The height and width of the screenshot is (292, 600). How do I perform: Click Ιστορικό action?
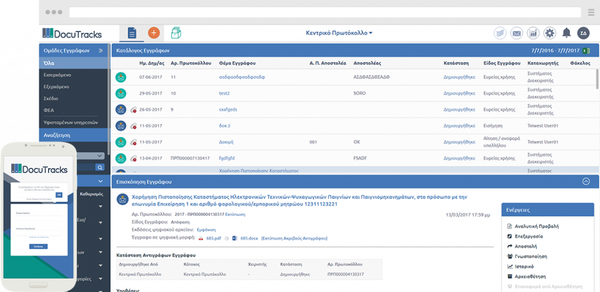[x=524, y=267]
